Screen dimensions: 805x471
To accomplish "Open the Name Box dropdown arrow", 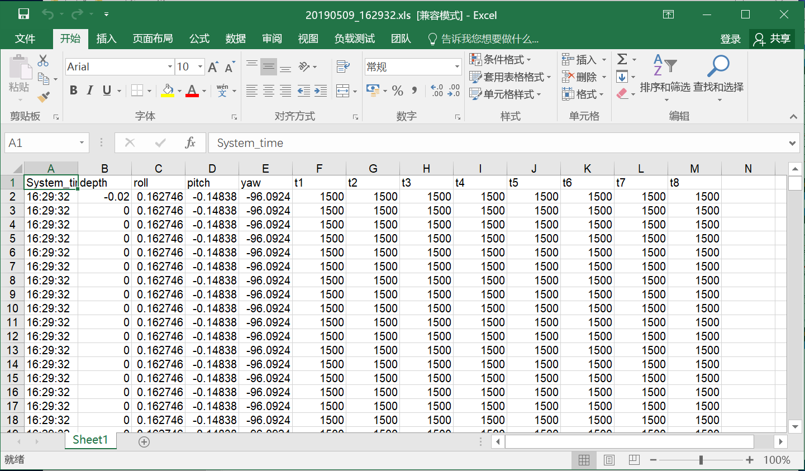I will (x=82, y=143).
